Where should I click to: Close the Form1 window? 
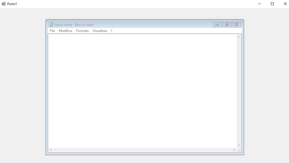pyautogui.click(x=285, y=4)
